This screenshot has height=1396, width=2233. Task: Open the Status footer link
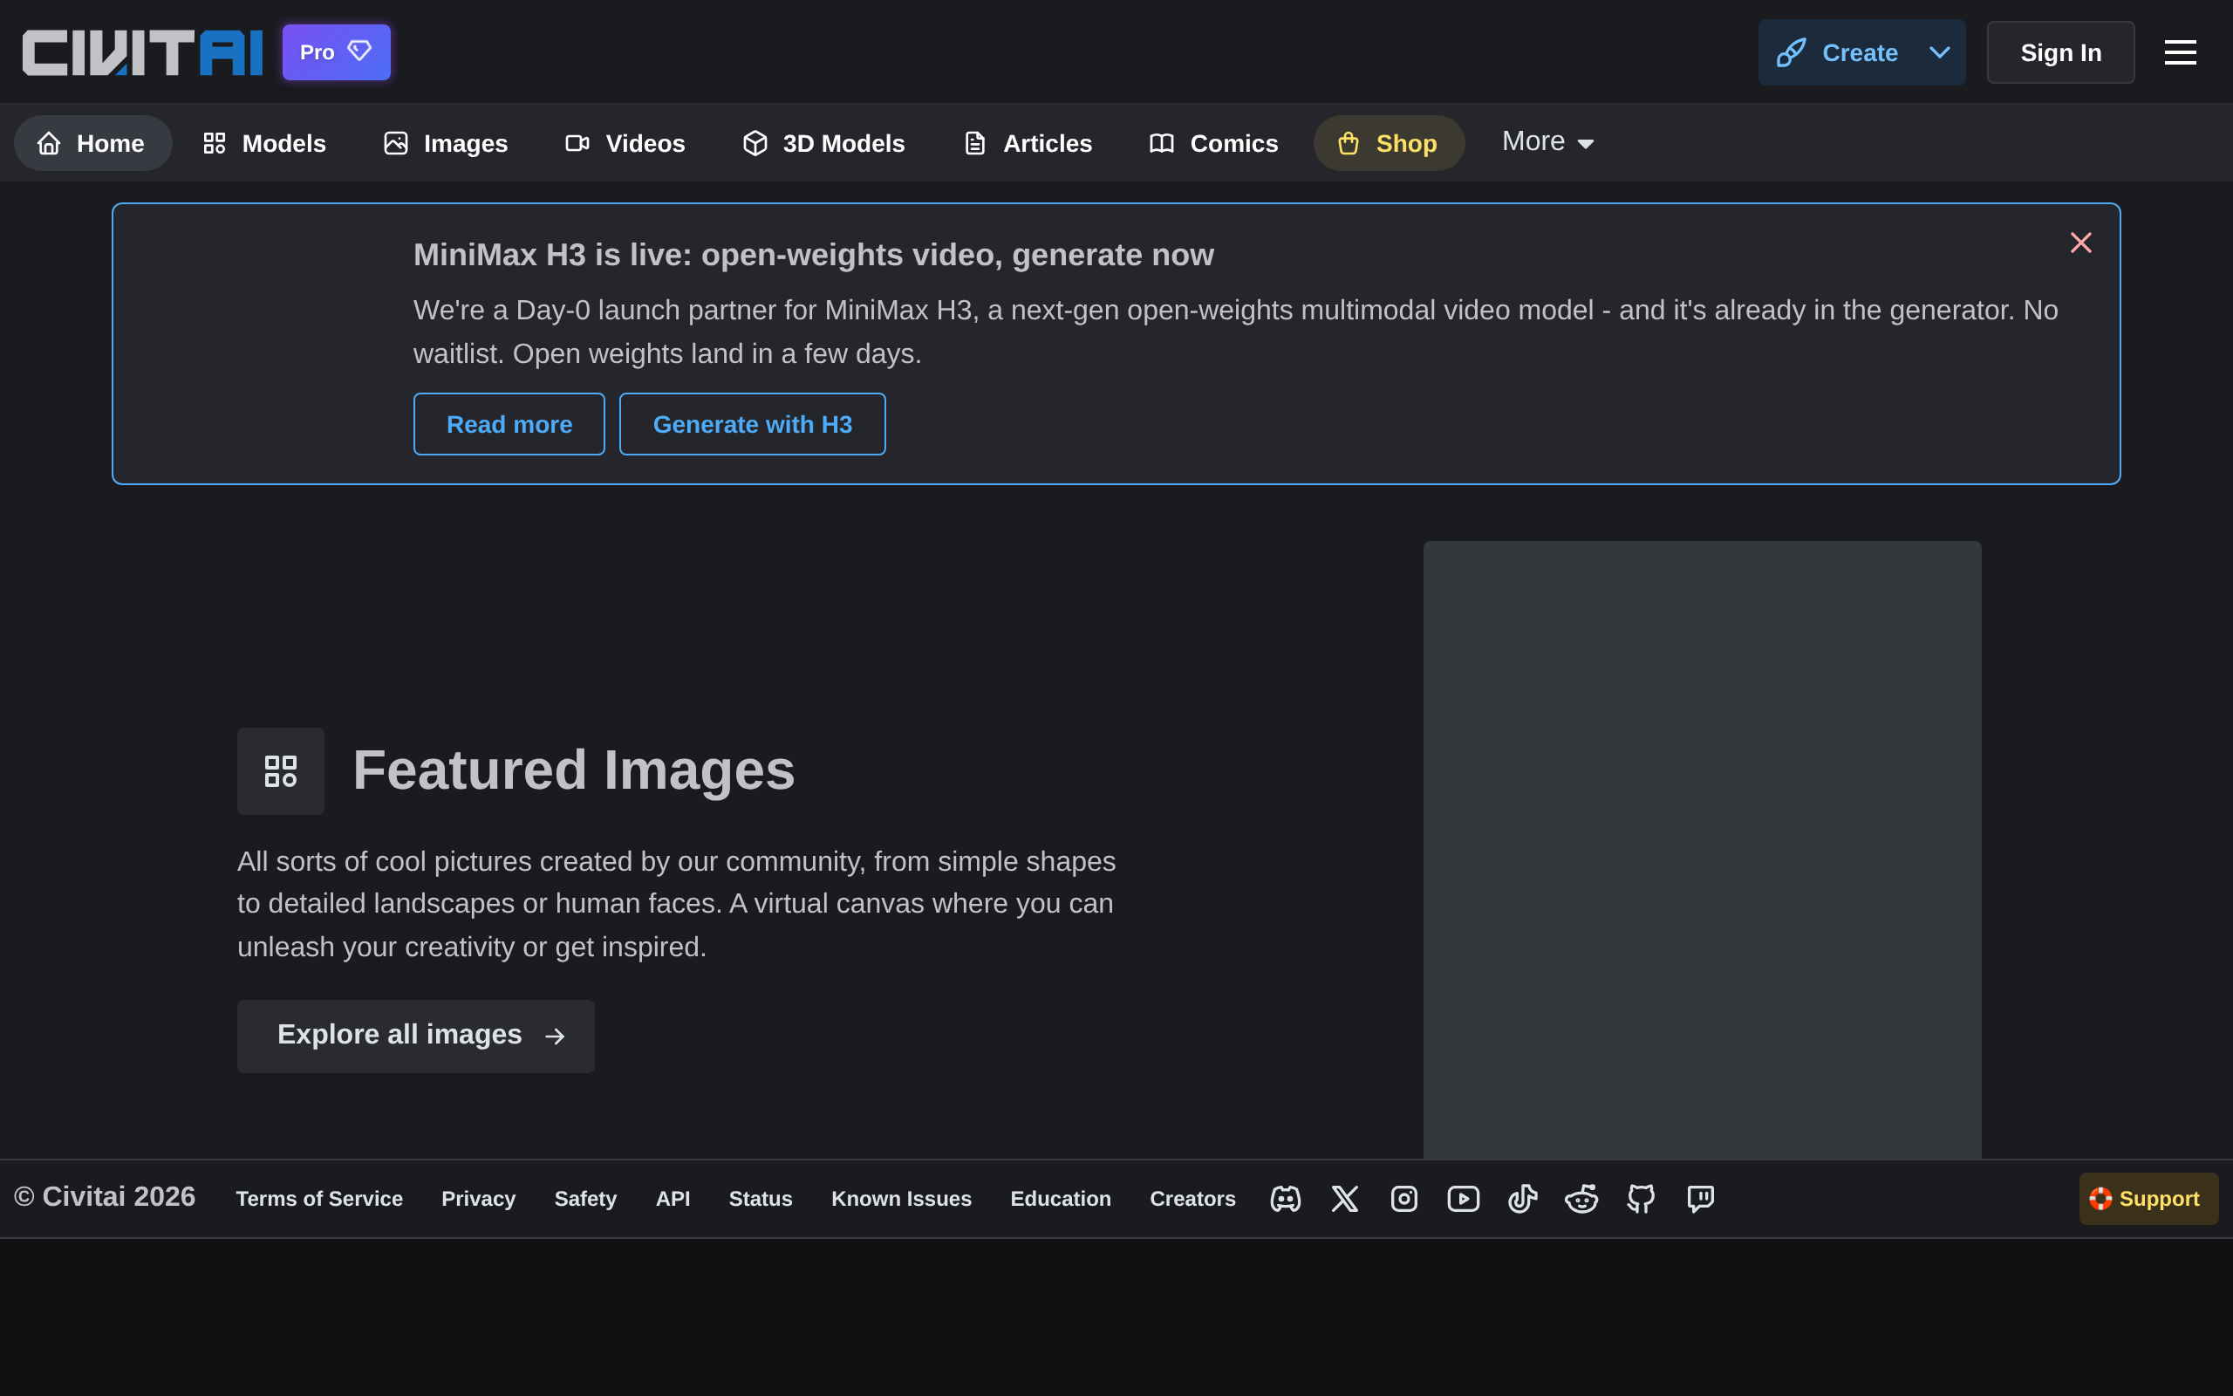click(x=761, y=1199)
